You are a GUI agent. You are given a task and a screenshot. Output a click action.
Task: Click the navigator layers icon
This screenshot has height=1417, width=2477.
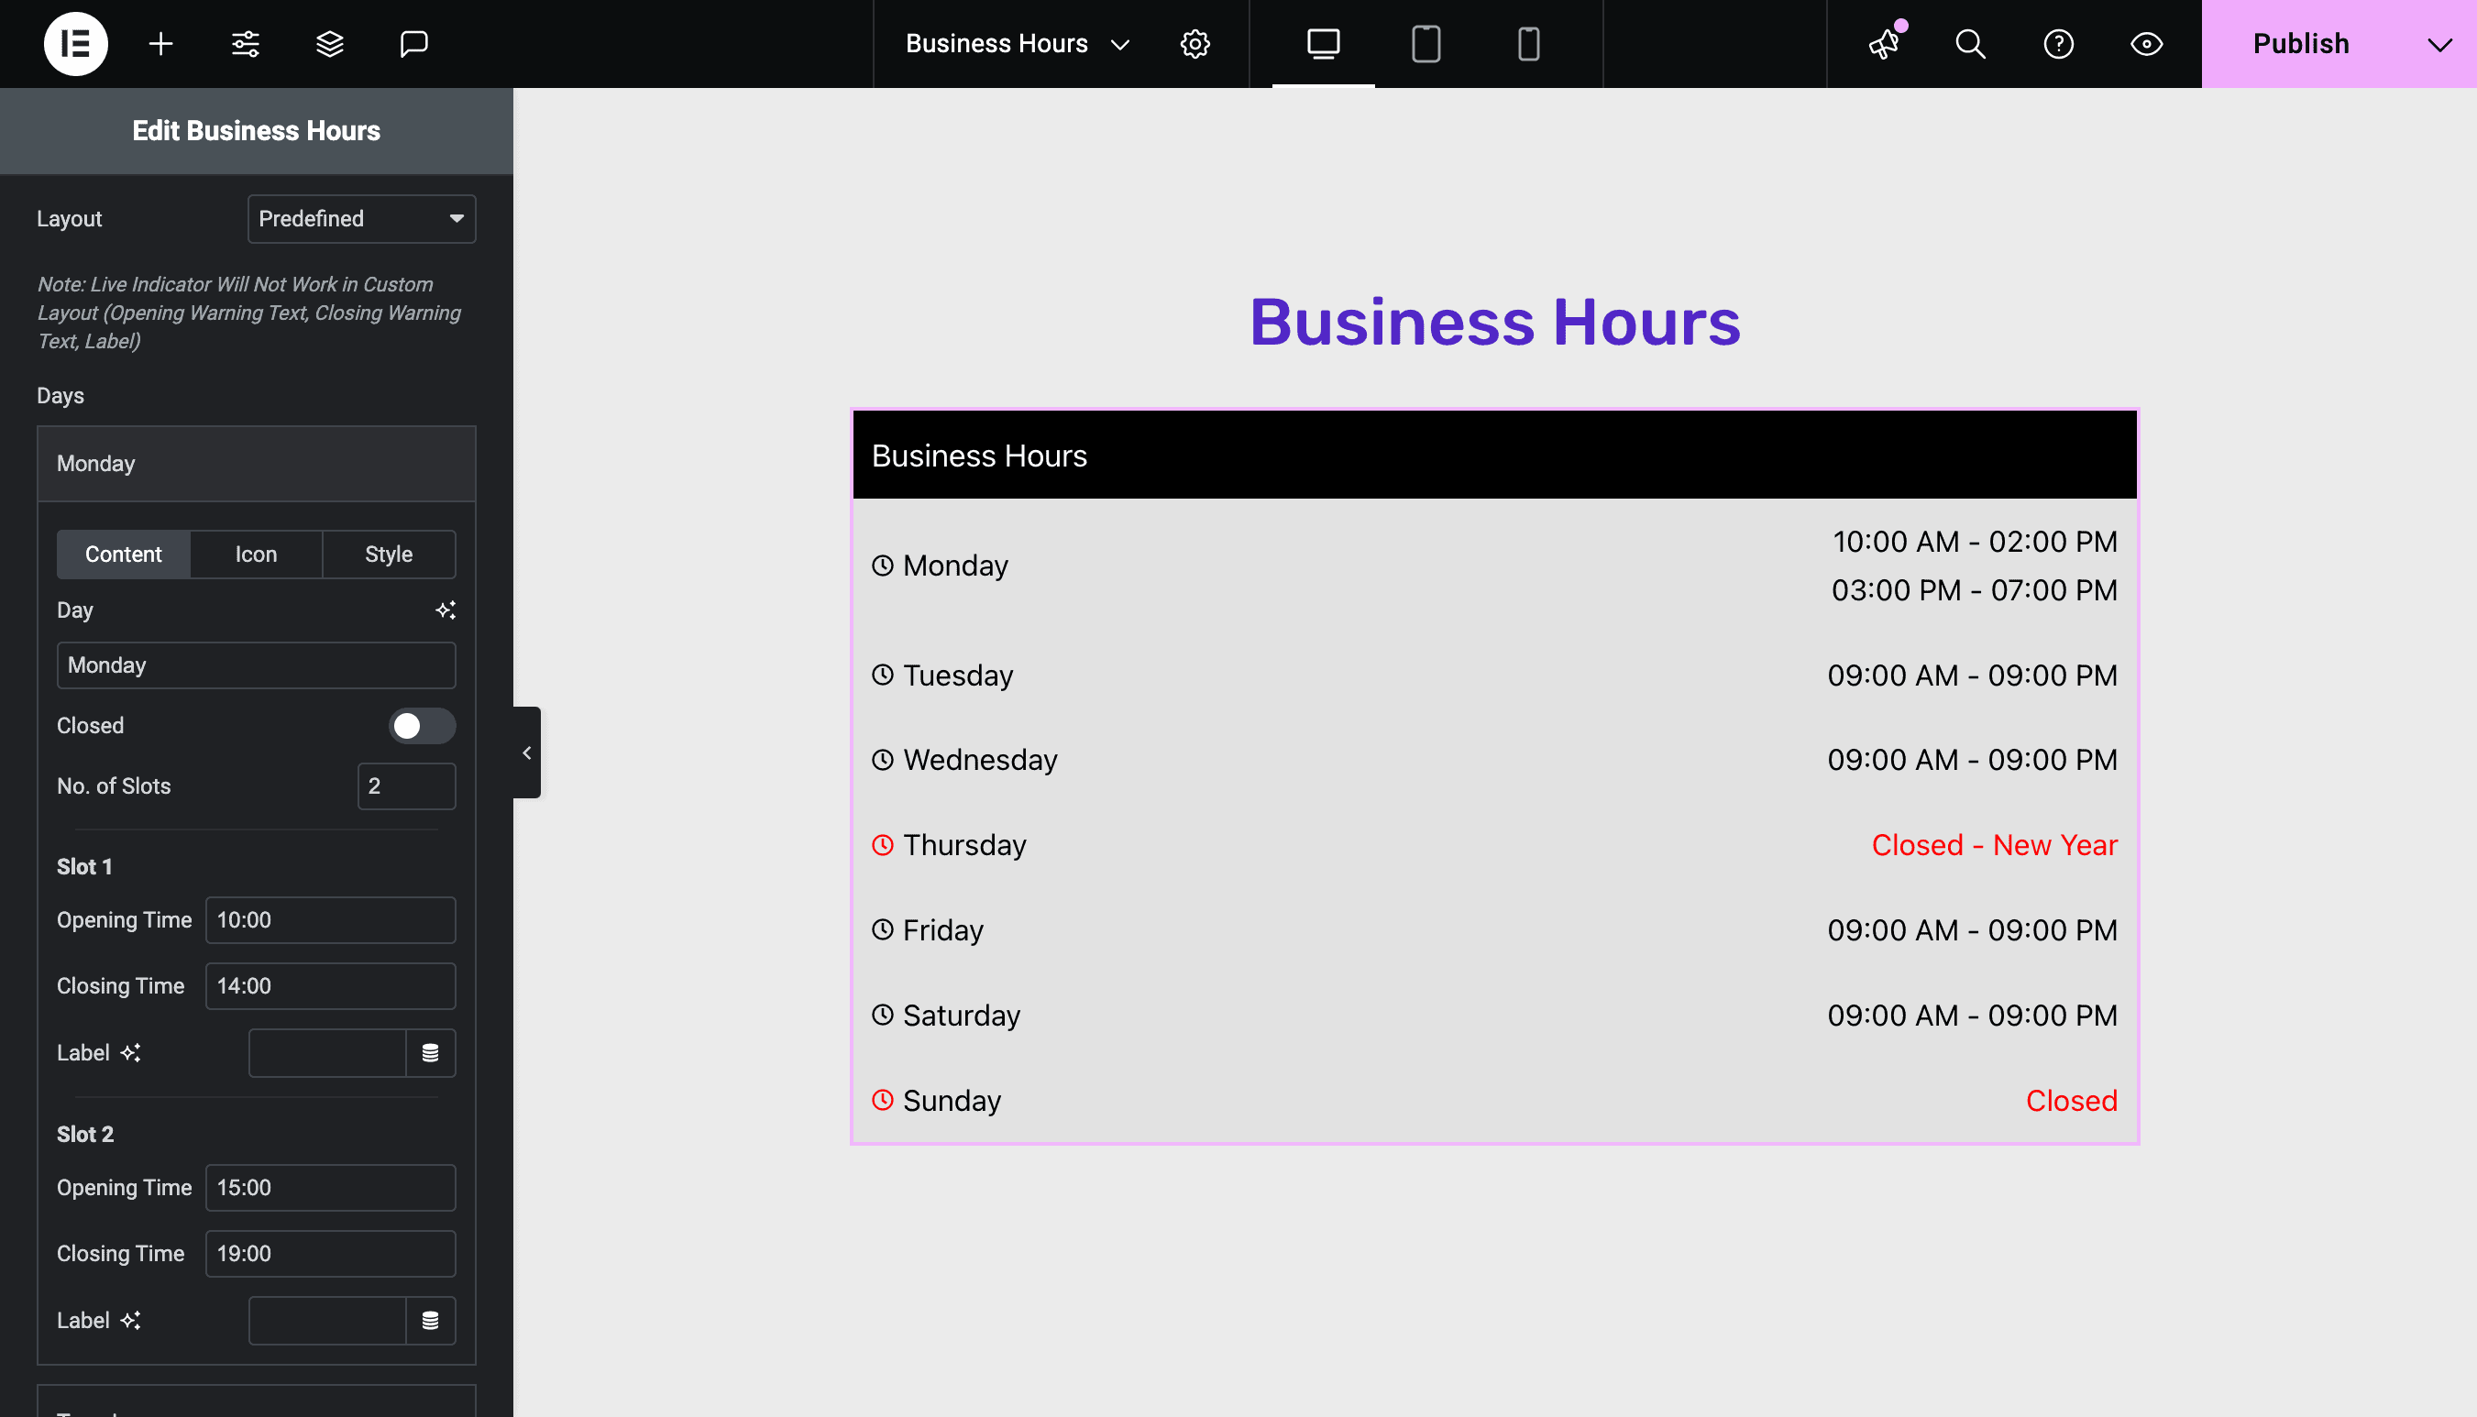coord(328,42)
